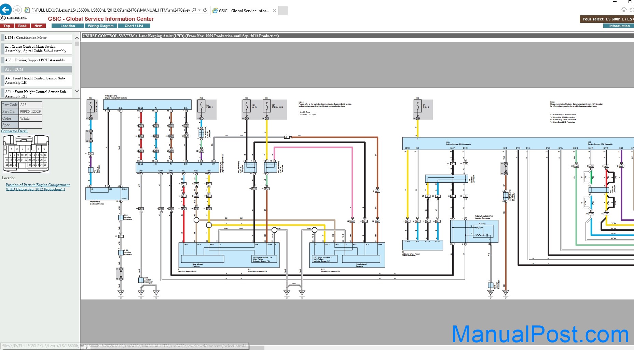
Task: Close the GSIC browser tab
Action: point(275,11)
